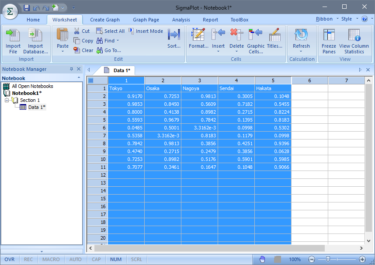Select Notebook1* in the tree

coord(27,93)
